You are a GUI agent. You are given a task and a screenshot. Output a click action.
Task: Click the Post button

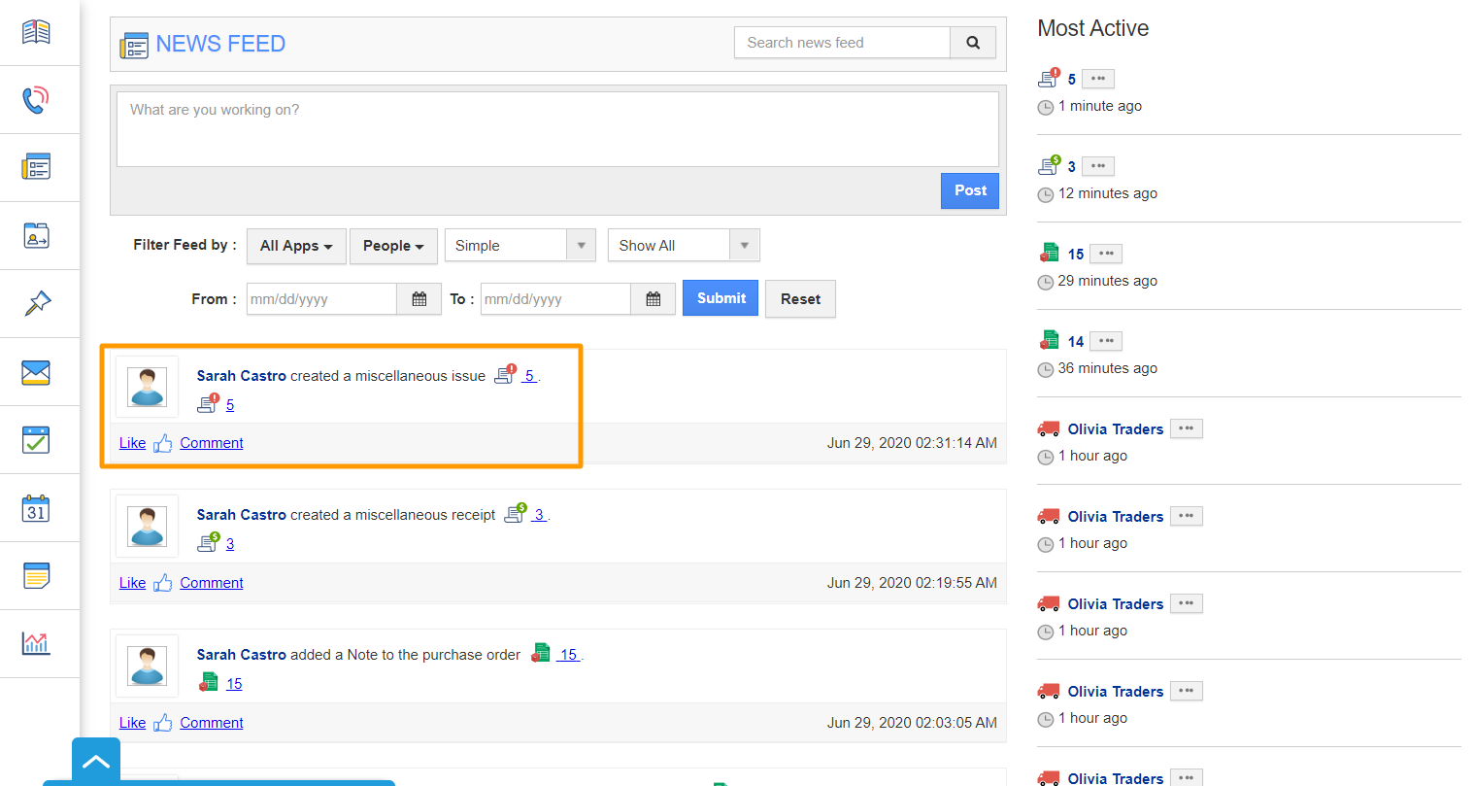coord(970,190)
